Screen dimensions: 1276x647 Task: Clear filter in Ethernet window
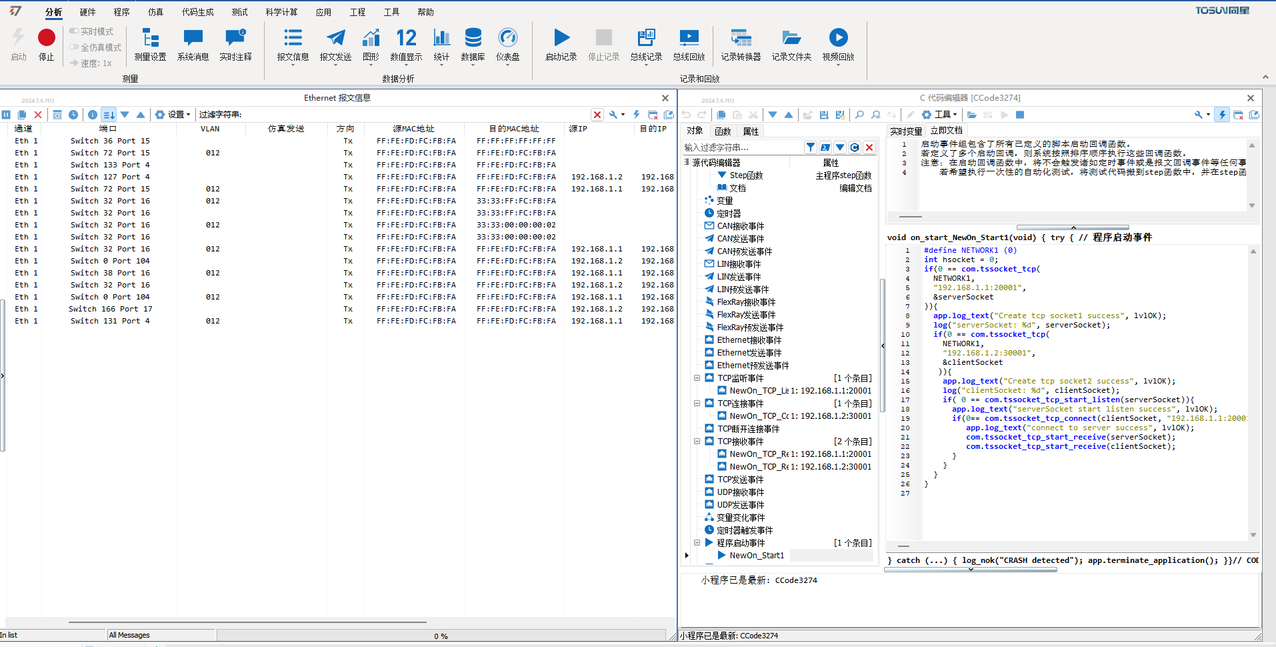point(597,115)
